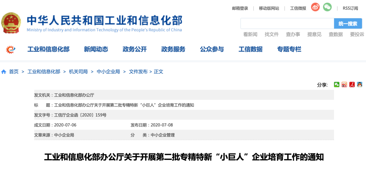The height and width of the screenshot is (169, 366).
Task: Go to 机关司局 in breadcrumb
Action: [78, 72]
